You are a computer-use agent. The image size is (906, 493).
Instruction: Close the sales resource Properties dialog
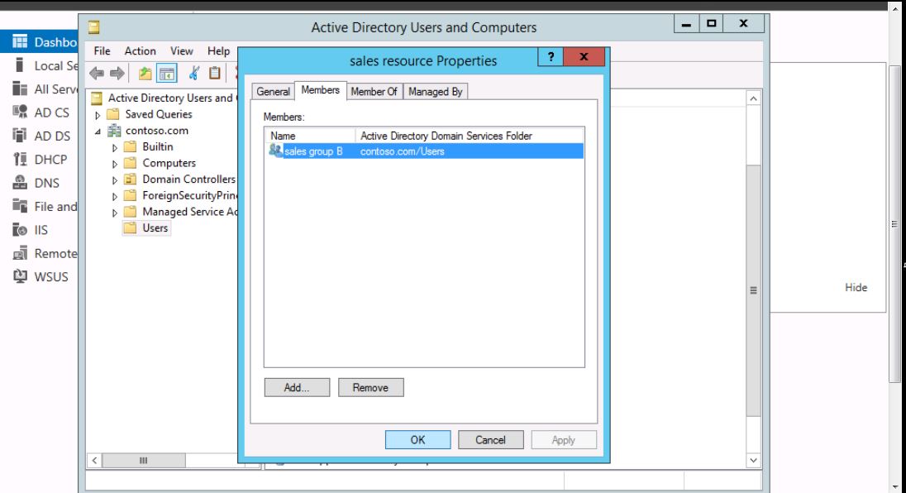pos(584,56)
